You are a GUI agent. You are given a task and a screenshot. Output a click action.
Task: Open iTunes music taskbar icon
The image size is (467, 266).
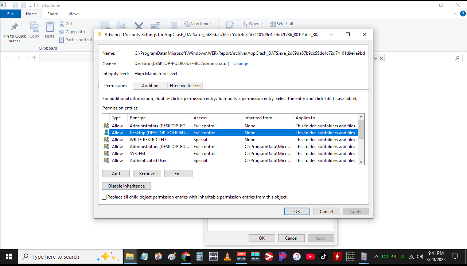coord(297,257)
